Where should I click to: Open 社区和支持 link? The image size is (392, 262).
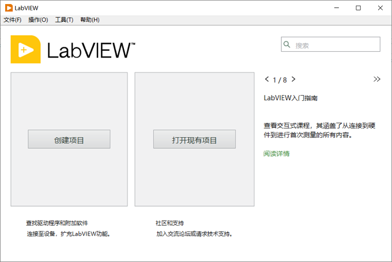169,223
